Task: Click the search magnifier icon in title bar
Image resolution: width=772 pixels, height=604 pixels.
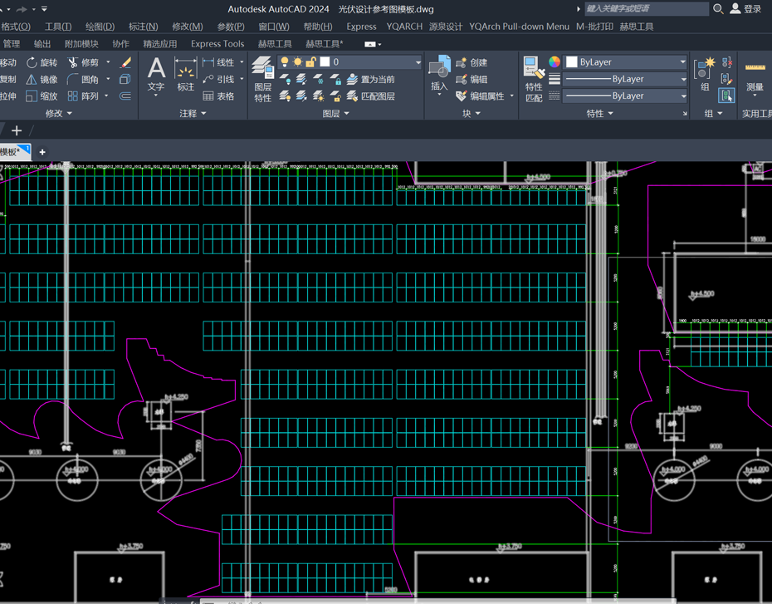Action: pyautogui.click(x=718, y=9)
